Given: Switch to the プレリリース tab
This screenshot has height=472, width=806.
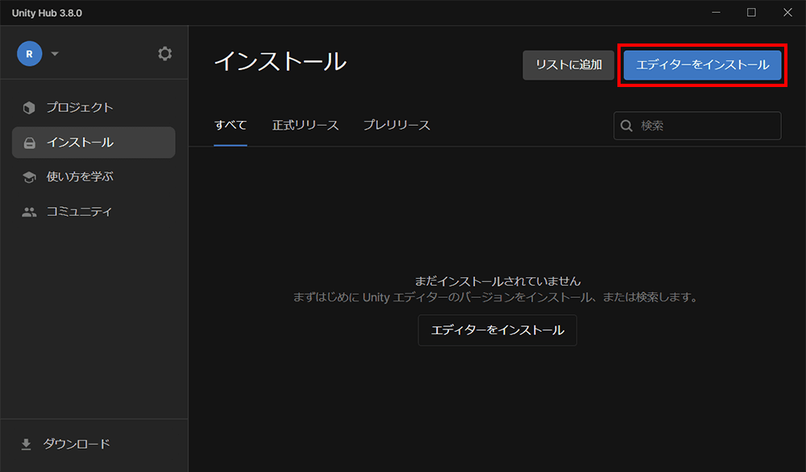Looking at the screenshot, I should [x=397, y=125].
